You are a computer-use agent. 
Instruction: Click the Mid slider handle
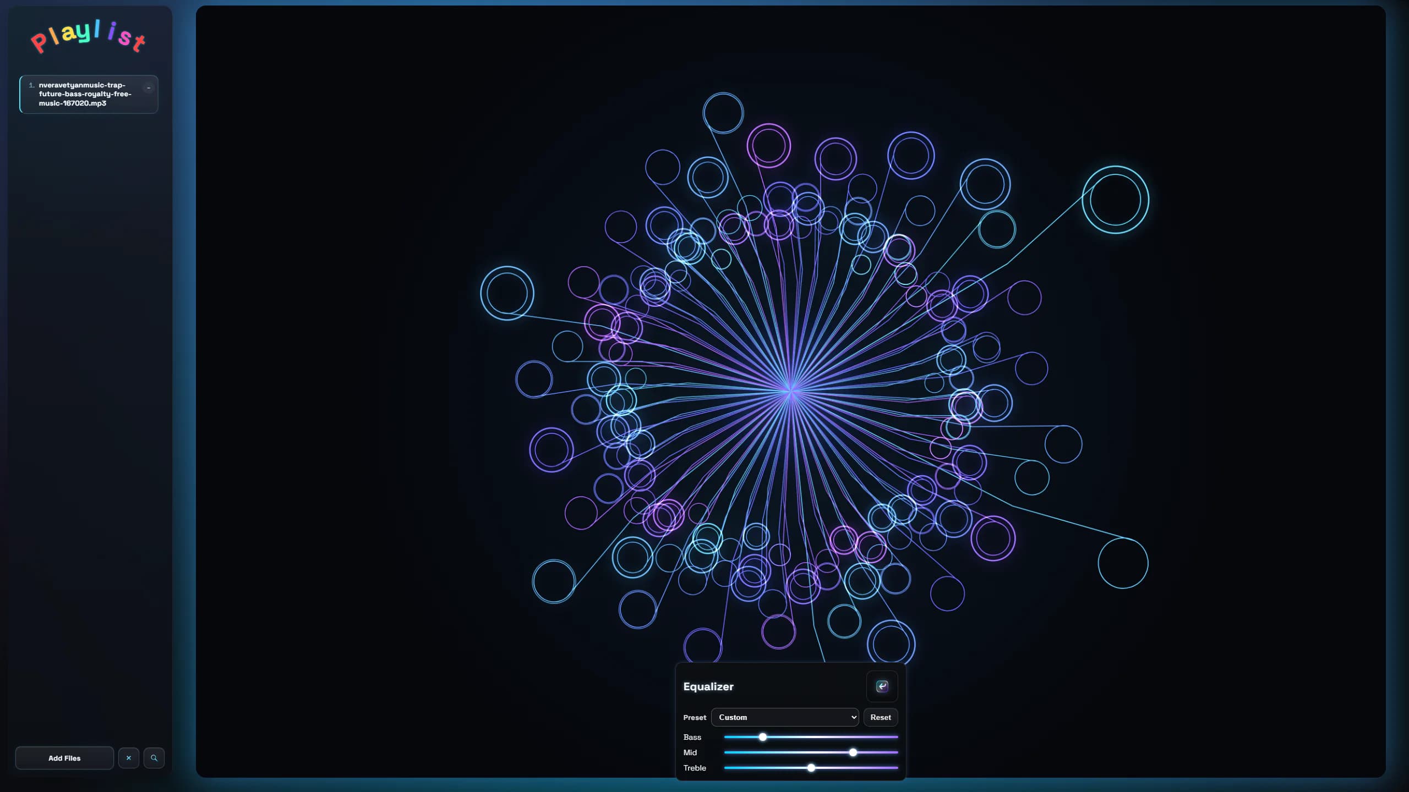pos(853,752)
